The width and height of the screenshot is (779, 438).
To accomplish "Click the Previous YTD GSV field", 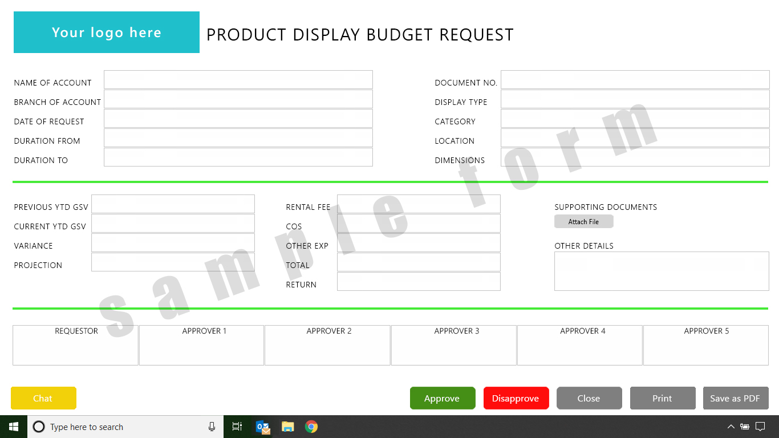I will (x=173, y=204).
